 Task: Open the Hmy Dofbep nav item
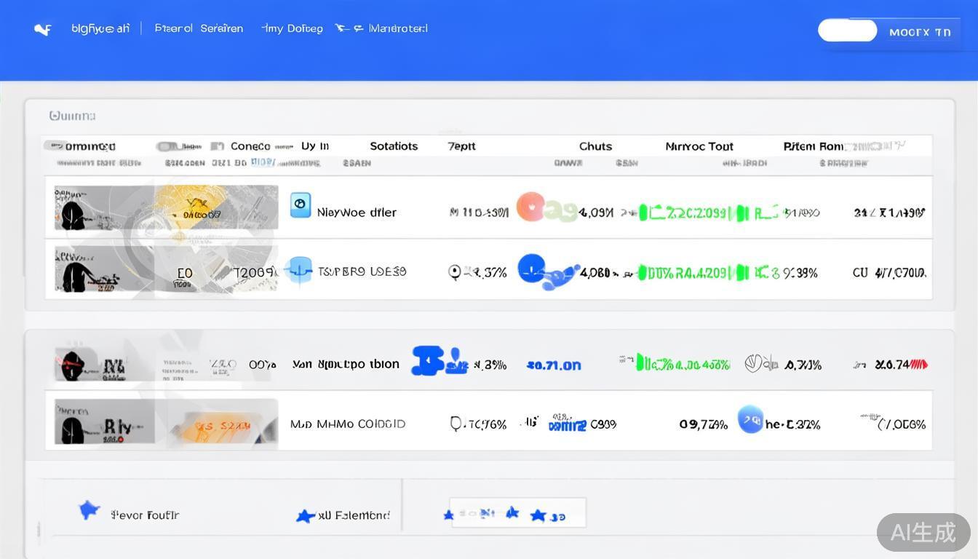pyautogui.click(x=292, y=28)
